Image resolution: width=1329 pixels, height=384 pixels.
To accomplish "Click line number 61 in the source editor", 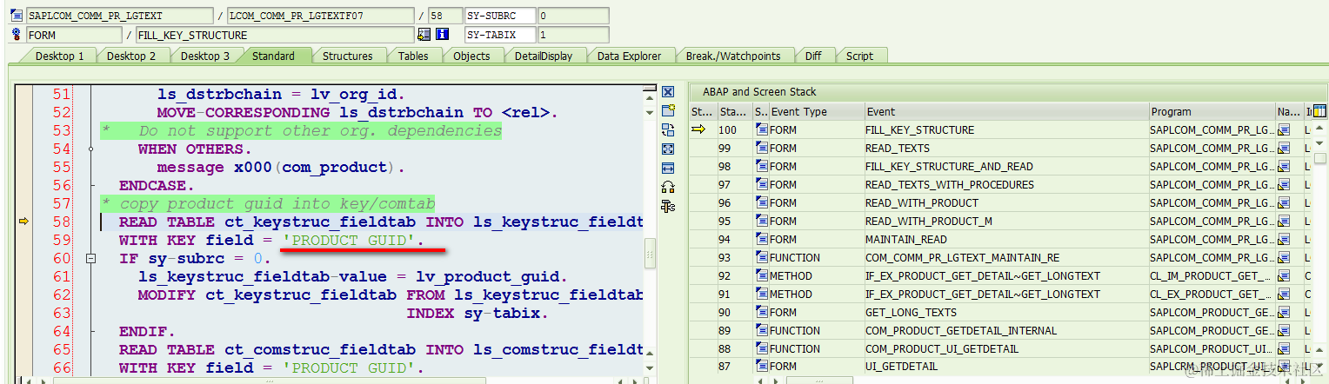I will [x=61, y=277].
